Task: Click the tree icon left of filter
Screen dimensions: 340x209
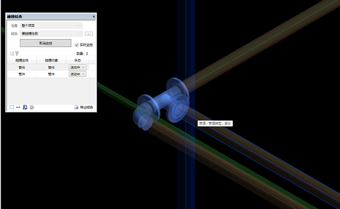Action: [x=12, y=53]
